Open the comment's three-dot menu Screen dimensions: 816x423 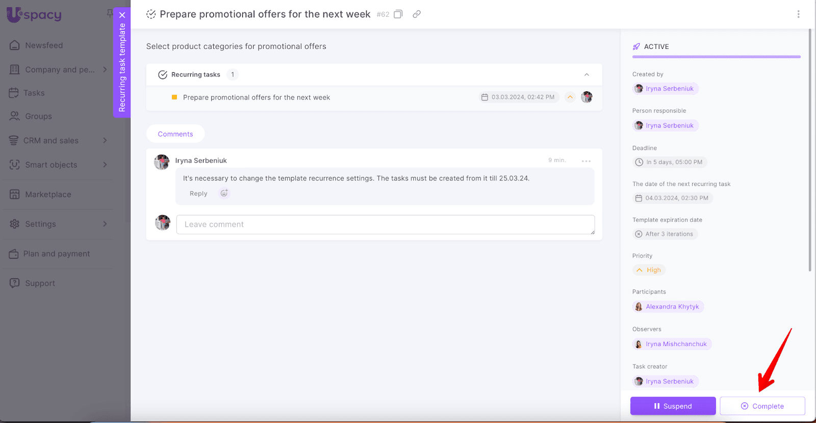pos(586,161)
